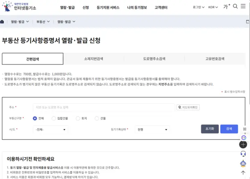Viewport: 250px width, 179px height.
Task: Click the up arrow to return to top
Action: tap(243, 172)
